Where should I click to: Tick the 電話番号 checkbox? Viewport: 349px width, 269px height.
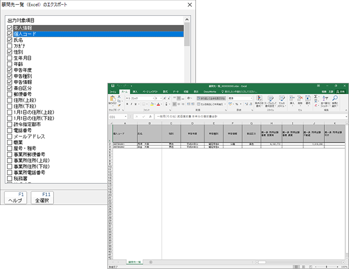tap(10, 130)
